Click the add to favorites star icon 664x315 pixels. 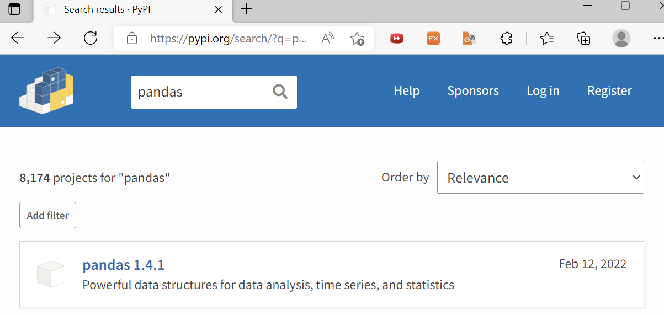(357, 39)
